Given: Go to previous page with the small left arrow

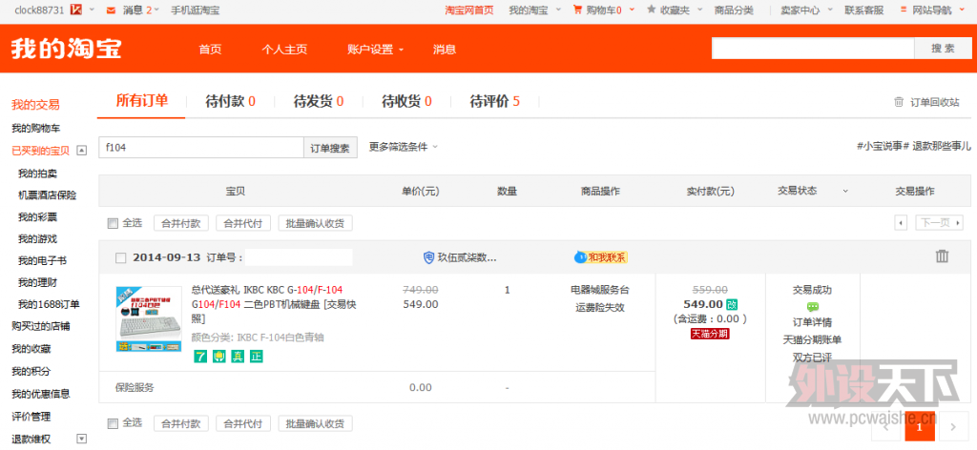Looking at the screenshot, I should point(901,223).
